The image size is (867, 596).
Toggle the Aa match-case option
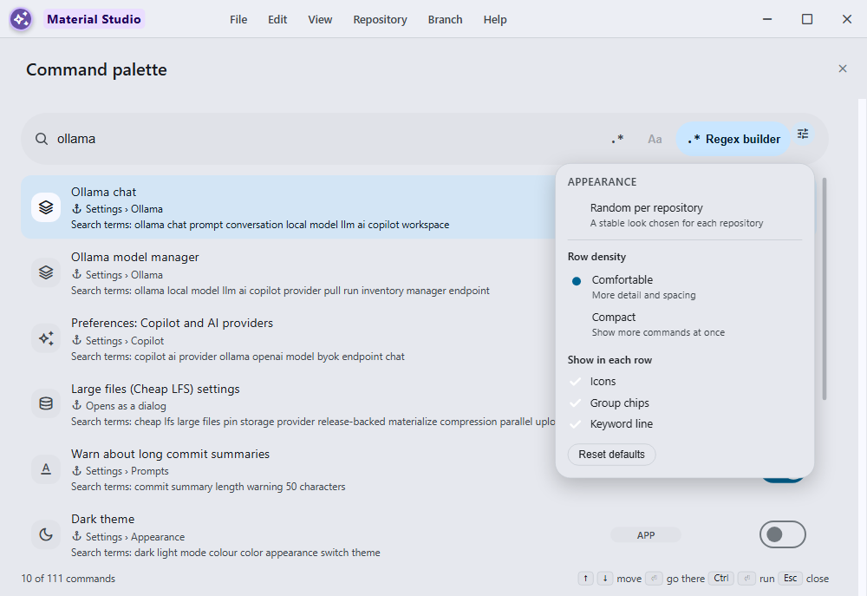pyautogui.click(x=655, y=139)
